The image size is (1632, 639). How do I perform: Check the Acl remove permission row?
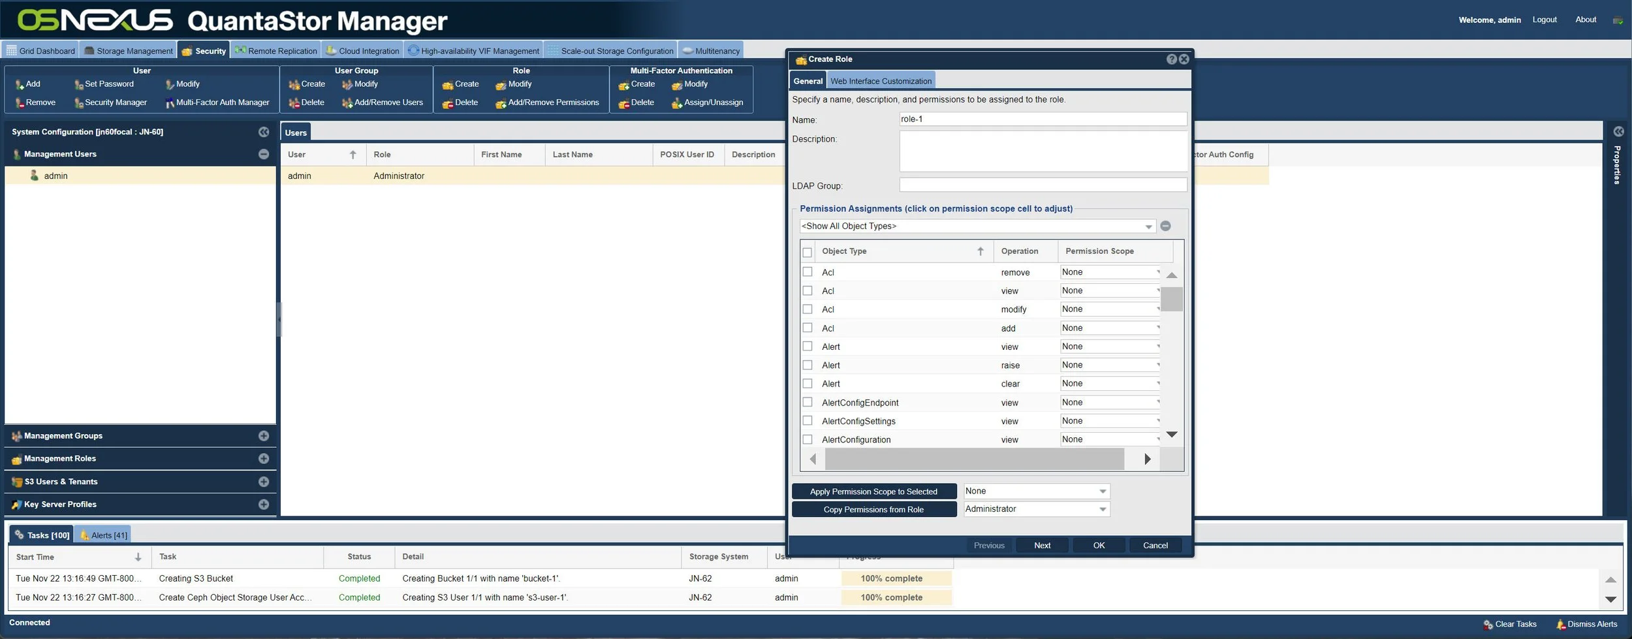click(x=808, y=272)
